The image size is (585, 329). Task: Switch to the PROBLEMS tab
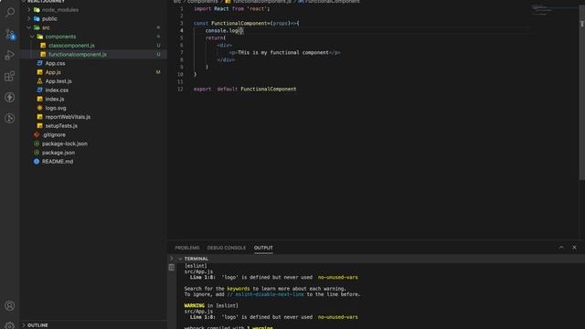(186, 248)
